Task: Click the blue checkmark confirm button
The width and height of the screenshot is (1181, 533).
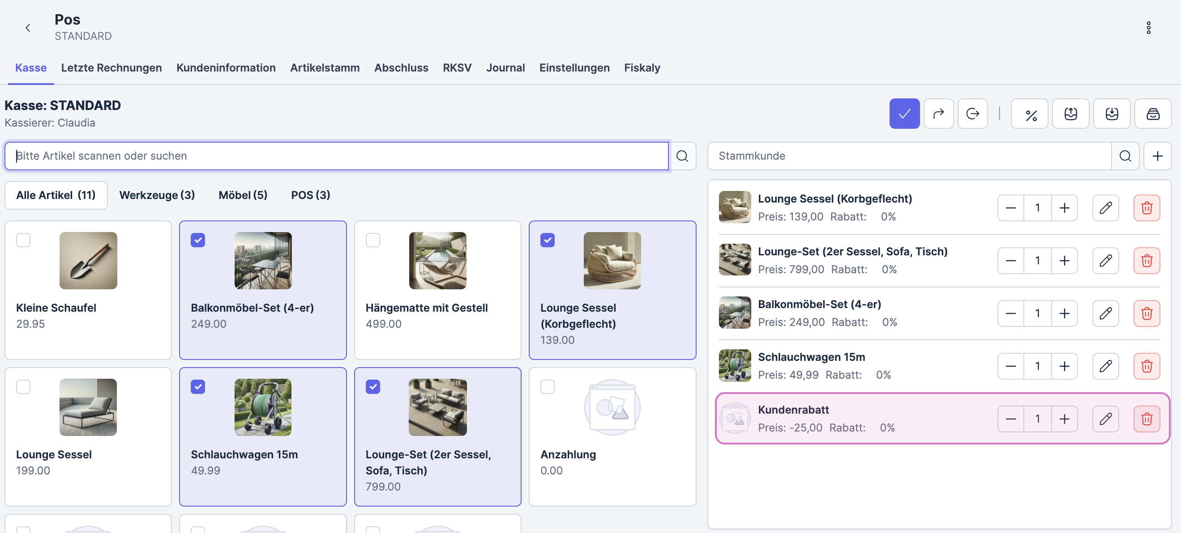Action: 904,114
